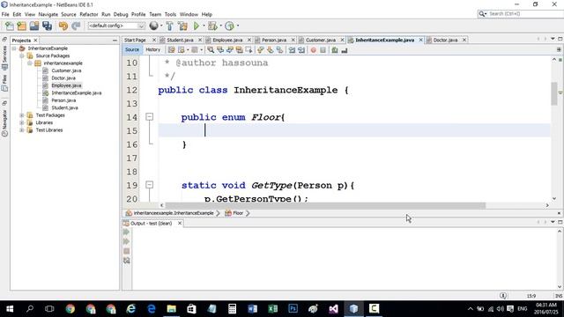Click the editor horizontal scrollbar
The image size is (564, 317).
[x=325, y=205]
